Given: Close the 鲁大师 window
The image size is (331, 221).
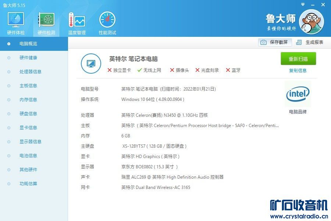Looking at the screenshot, I should pos(323,4).
